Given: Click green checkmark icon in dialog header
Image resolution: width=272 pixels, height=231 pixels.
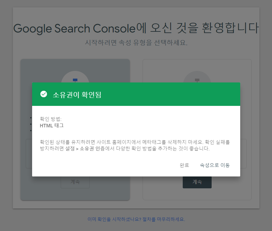Looking at the screenshot, I should point(44,94).
